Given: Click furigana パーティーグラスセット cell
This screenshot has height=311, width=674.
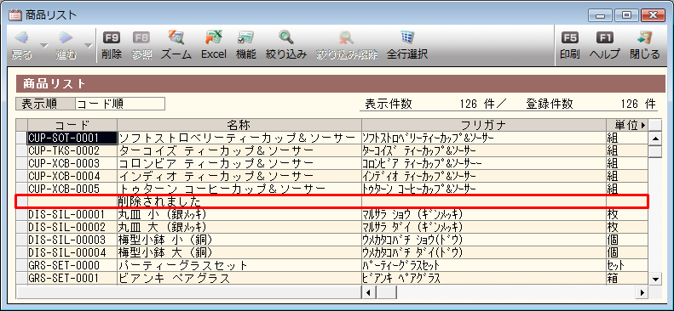Looking at the screenshot, I should (x=484, y=266).
